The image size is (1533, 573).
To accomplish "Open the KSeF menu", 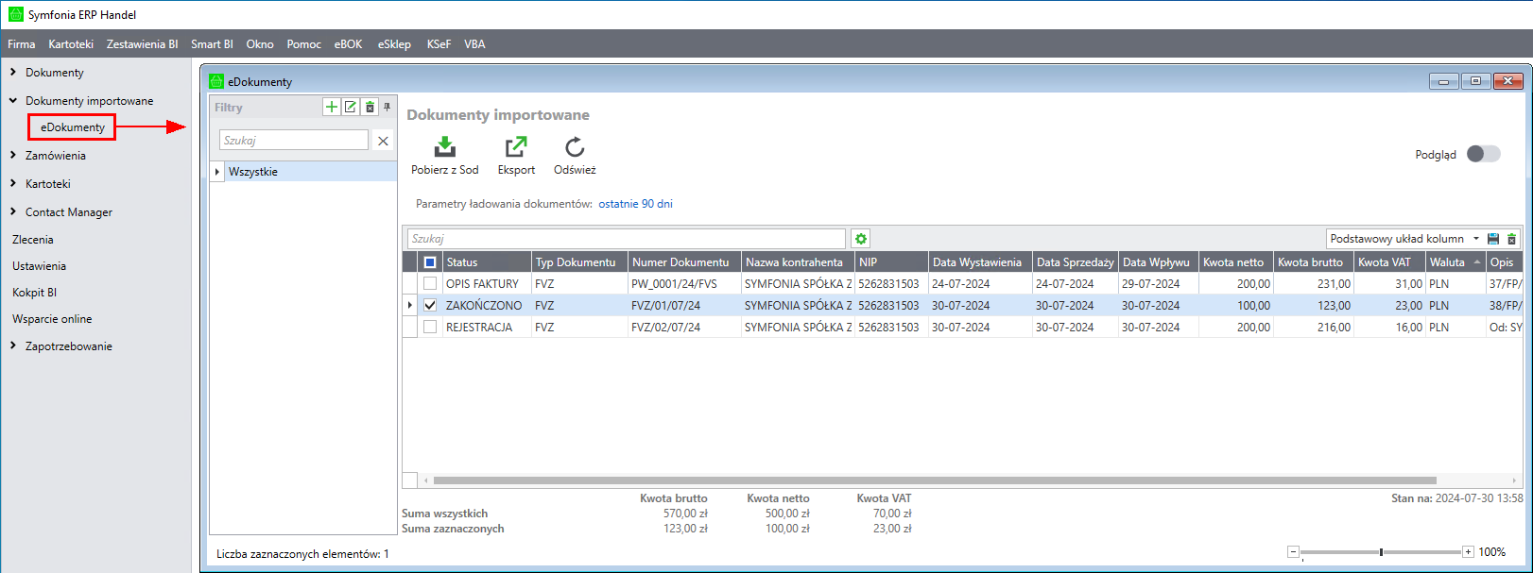I will (439, 43).
